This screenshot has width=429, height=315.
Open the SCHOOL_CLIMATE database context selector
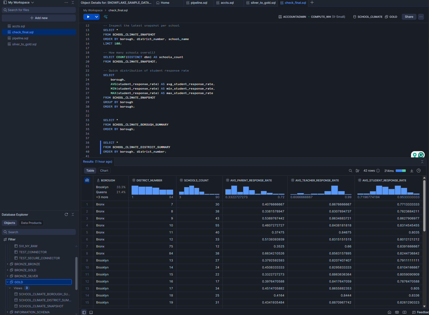(368, 17)
